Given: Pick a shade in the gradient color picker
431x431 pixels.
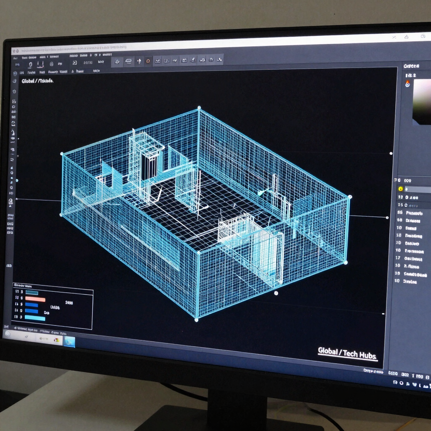Looking at the screenshot, I should [422, 101].
